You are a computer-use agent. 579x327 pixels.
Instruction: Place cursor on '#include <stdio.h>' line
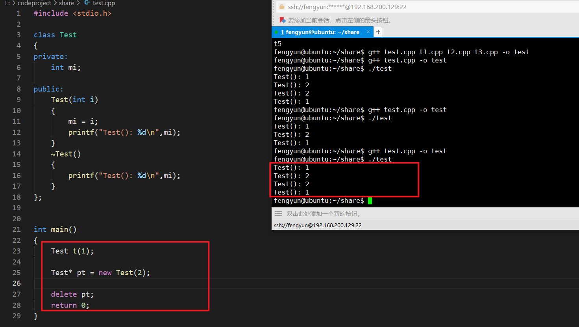coord(72,13)
